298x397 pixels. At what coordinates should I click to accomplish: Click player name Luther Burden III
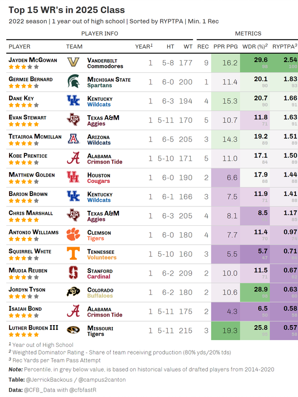(33, 327)
